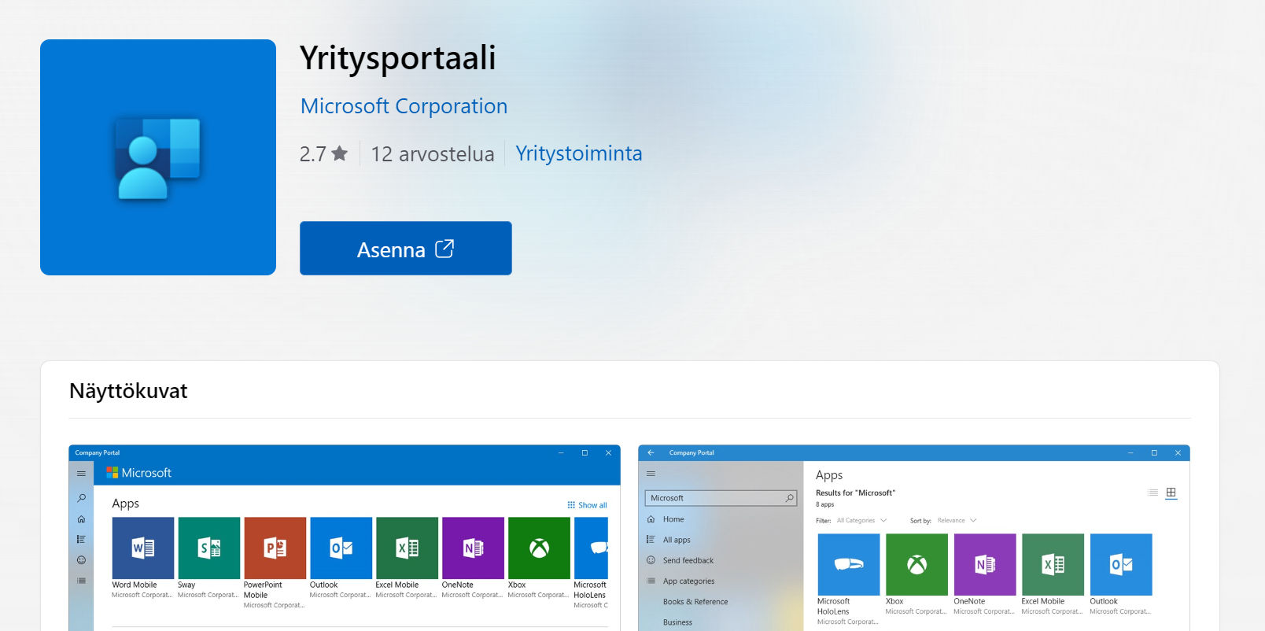Open the first Company Portal screenshot thumbnail

click(x=345, y=538)
